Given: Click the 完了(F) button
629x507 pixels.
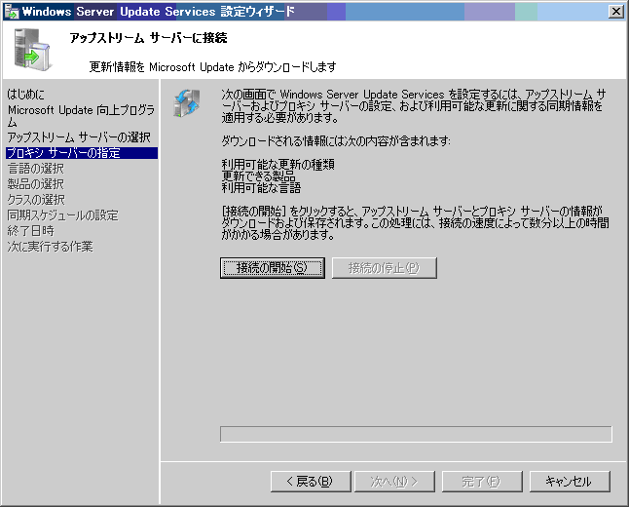Looking at the screenshot, I should click(482, 482).
